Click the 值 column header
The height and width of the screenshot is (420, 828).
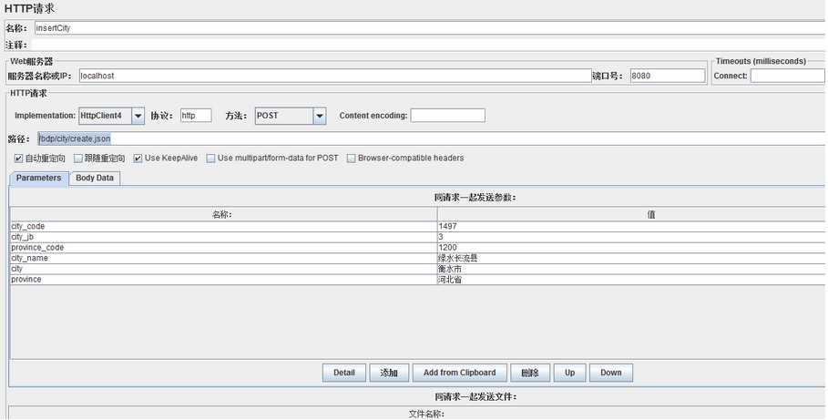coord(632,214)
